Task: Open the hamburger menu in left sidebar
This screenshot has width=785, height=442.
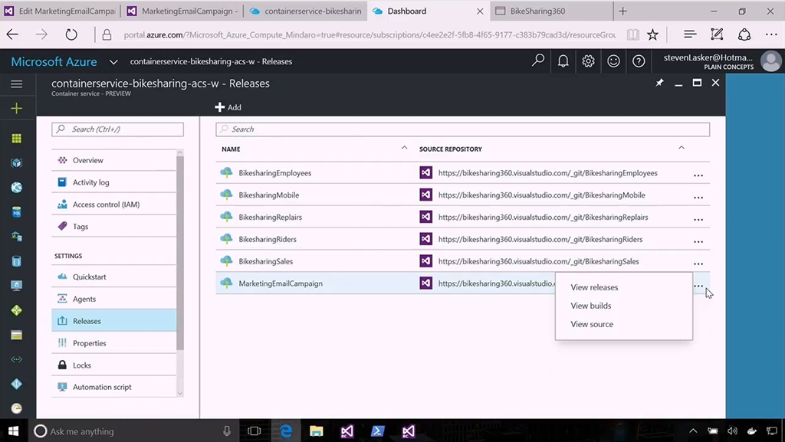Action: [x=16, y=84]
